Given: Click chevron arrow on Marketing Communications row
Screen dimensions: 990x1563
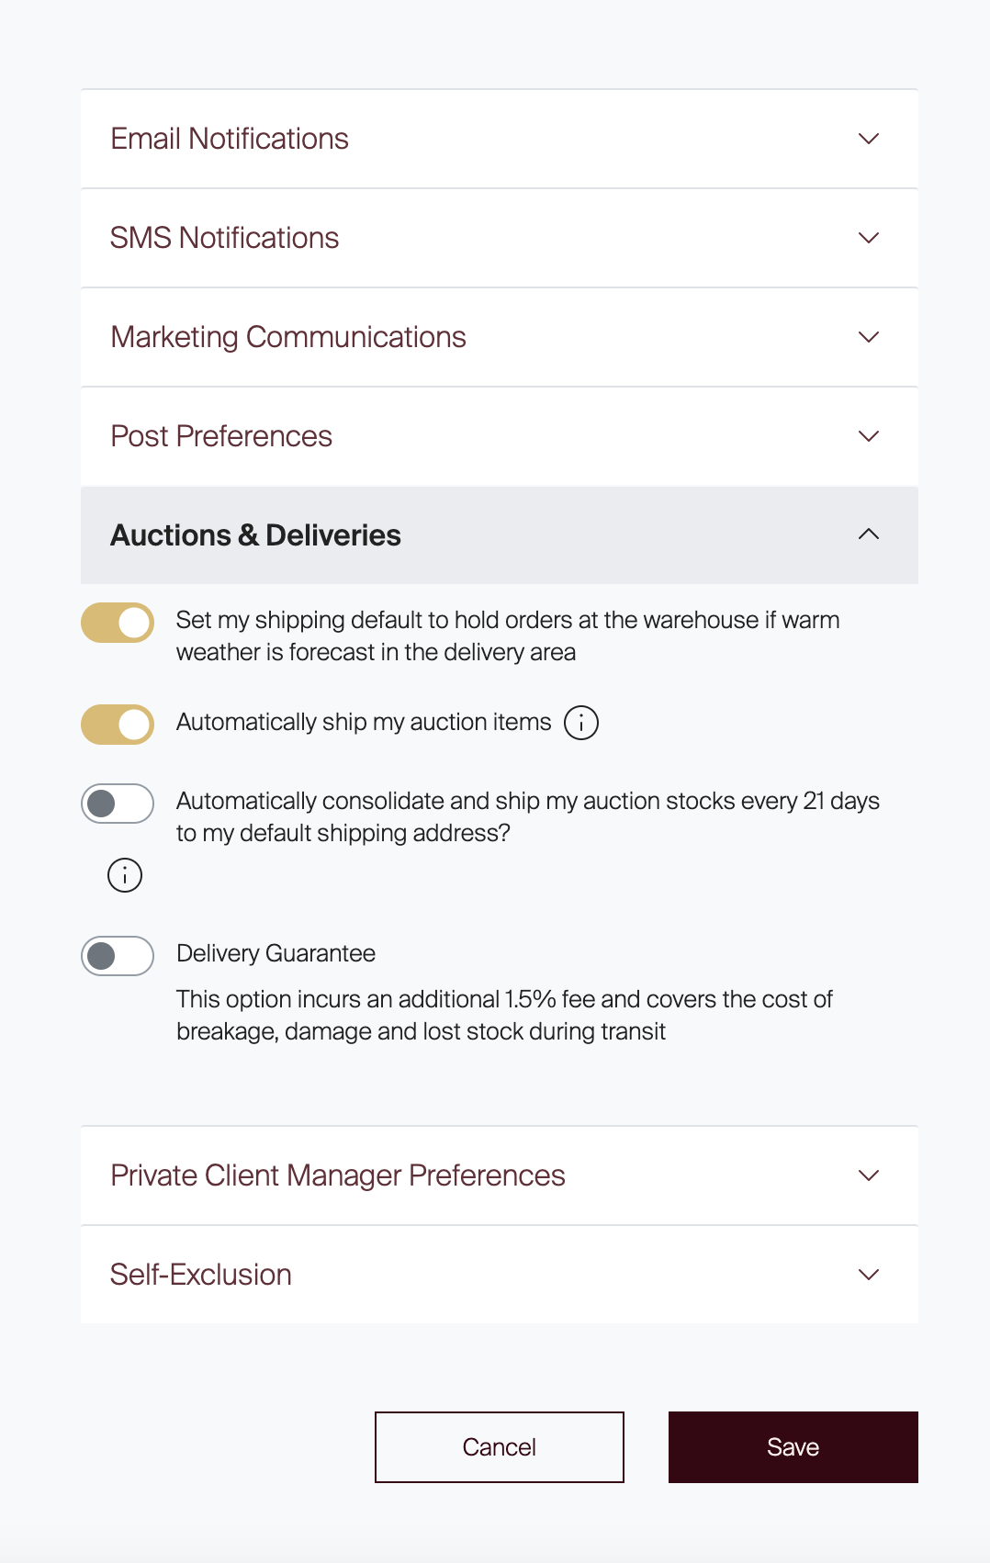Looking at the screenshot, I should click(869, 337).
